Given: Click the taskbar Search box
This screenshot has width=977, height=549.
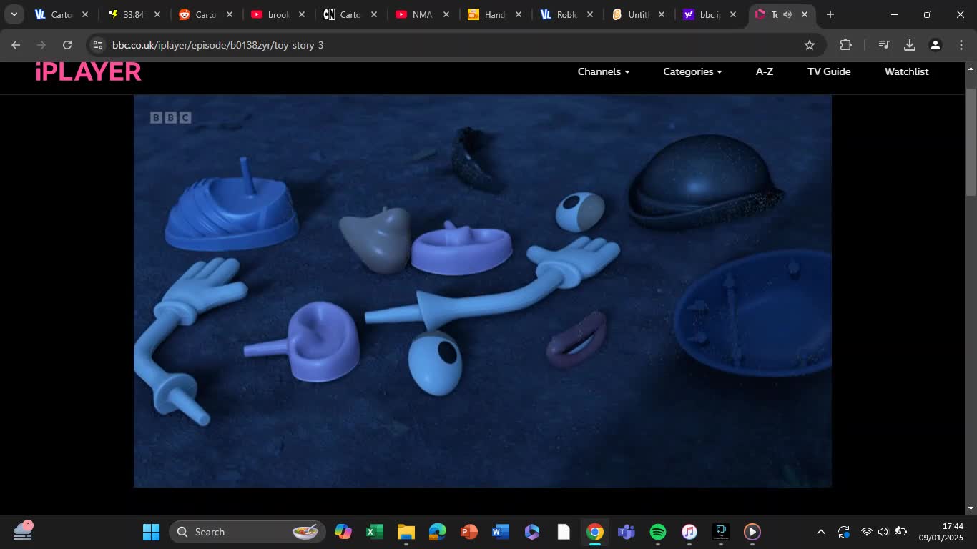Looking at the screenshot, I should click(x=247, y=532).
